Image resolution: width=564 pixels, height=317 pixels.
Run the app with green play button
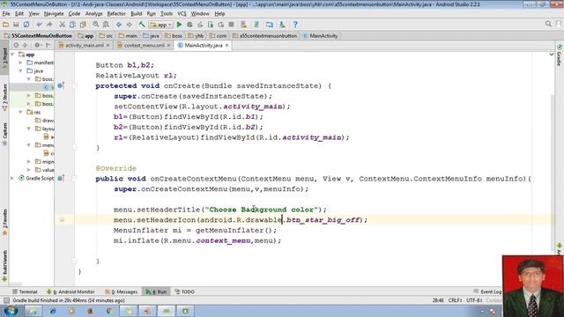pyautogui.click(x=179, y=25)
